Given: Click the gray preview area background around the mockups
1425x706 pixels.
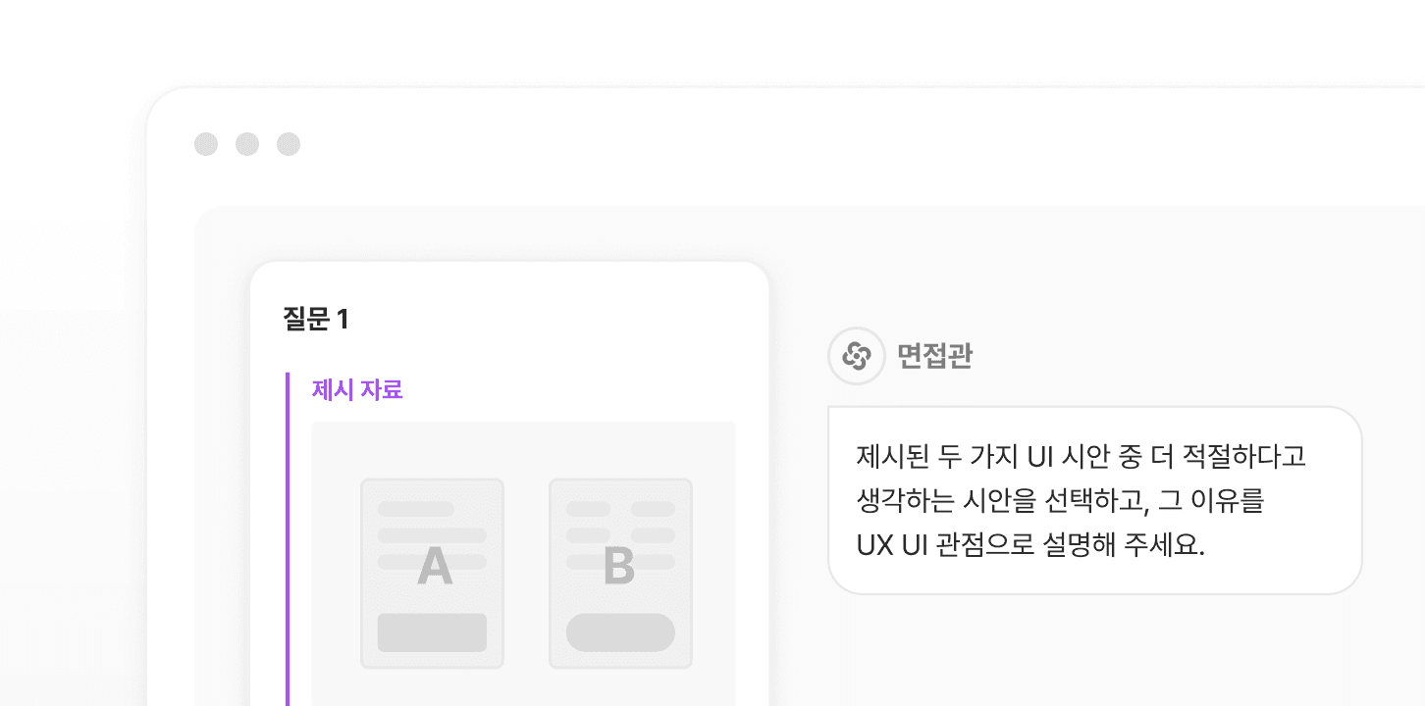Looking at the screenshot, I should pyautogui.click(x=526, y=451).
